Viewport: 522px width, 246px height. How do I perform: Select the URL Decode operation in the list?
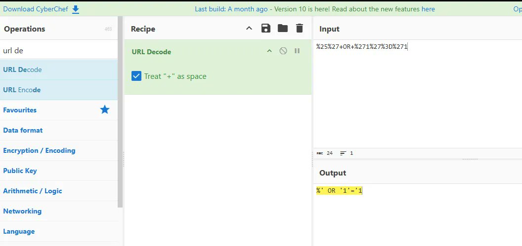[x=59, y=70]
